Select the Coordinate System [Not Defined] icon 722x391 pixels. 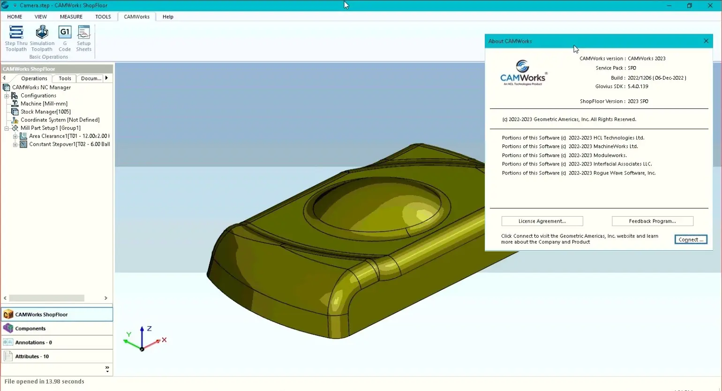point(15,120)
